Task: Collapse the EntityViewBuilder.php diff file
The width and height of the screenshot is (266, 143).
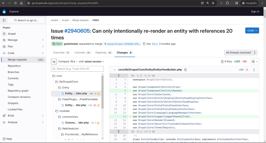Action: coord(115,70)
